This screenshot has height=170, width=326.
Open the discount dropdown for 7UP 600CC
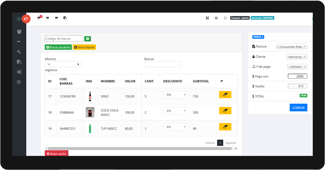pos(175,127)
